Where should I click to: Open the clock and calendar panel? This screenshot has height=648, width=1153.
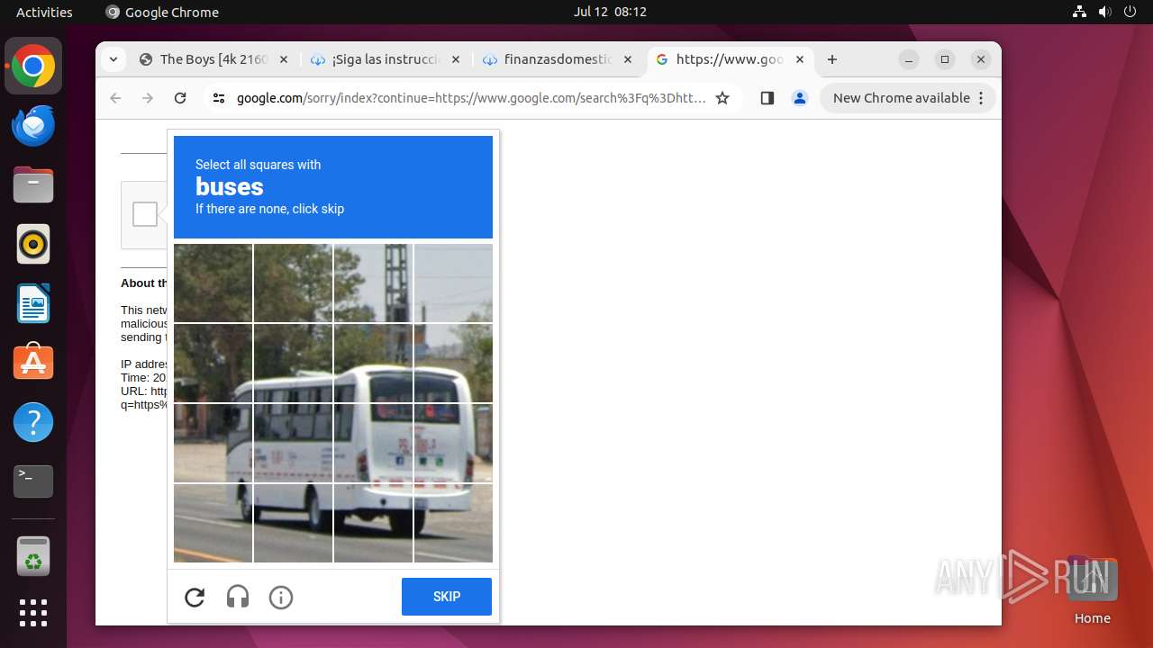[610, 12]
